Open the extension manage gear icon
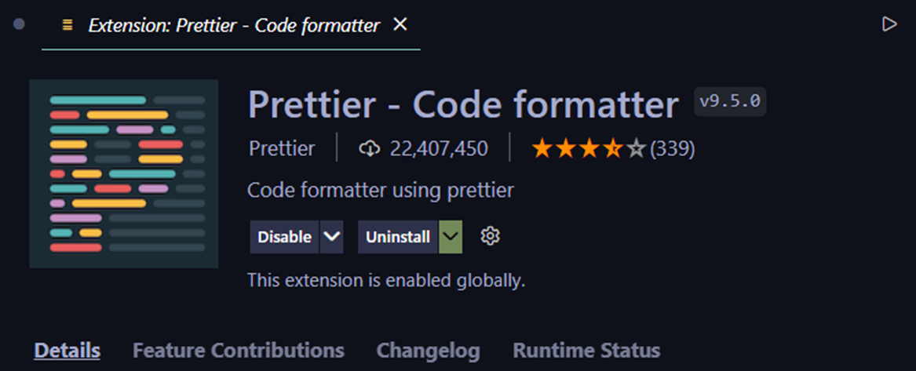This screenshot has width=916, height=371. [x=491, y=236]
